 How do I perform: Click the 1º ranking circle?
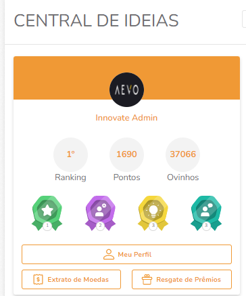tap(70, 154)
